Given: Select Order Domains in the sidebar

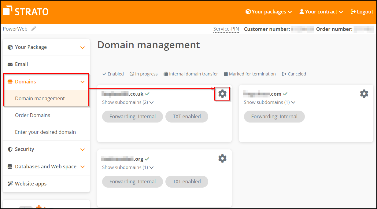Looking at the screenshot, I should point(32,115).
